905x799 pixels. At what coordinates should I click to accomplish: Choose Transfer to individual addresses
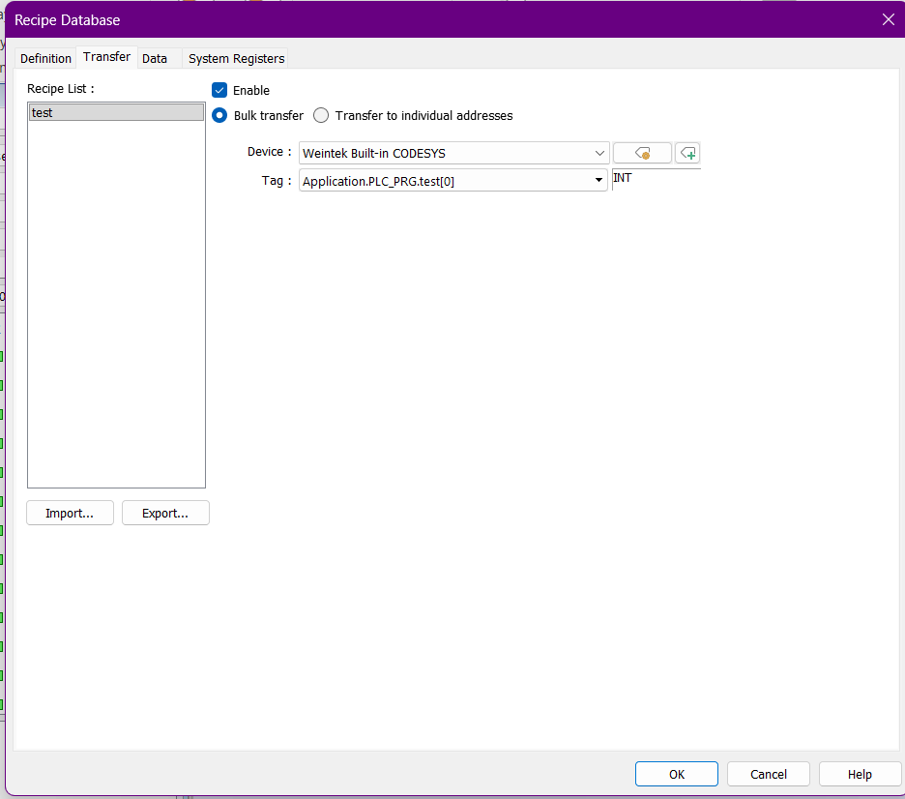click(x=321, y=115)
